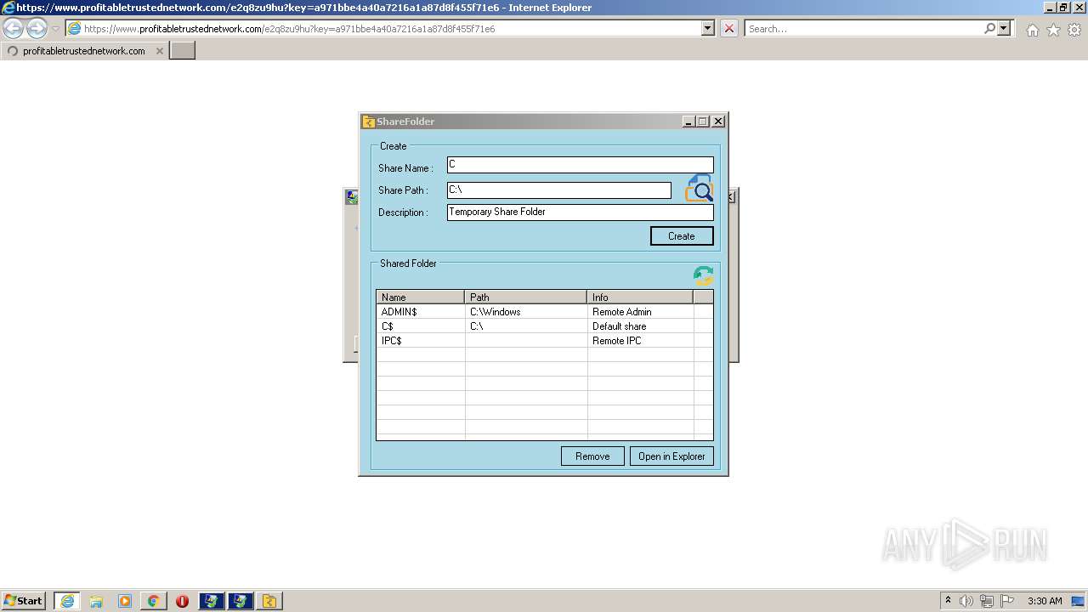The width and height of the screenshot is (1088, 612).
Task: Go forward in Internet Explorer
Action: coord(37,28)
